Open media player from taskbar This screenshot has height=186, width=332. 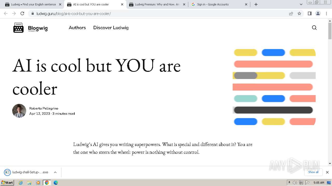38,183
